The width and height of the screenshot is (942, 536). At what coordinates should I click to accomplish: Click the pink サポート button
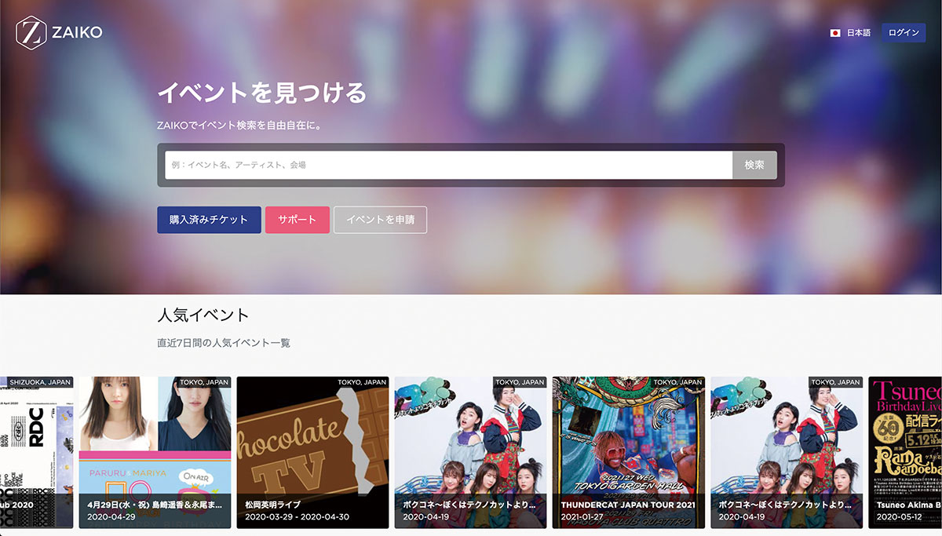(x=298, y=220)
